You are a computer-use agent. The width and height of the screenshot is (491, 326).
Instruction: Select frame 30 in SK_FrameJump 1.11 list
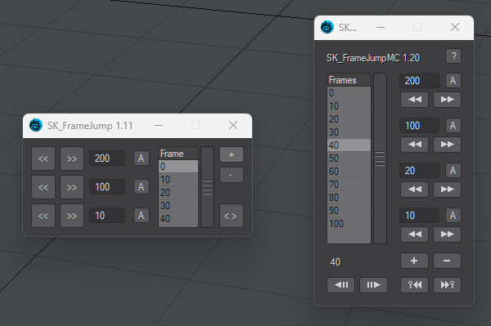point(178,205)
